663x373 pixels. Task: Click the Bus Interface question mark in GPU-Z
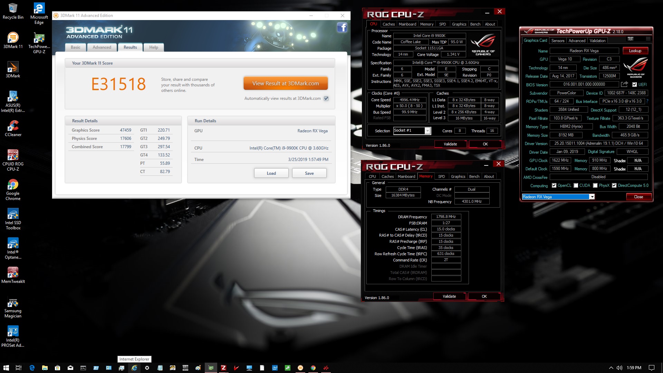pyautogui.click(x=647, y=101)
